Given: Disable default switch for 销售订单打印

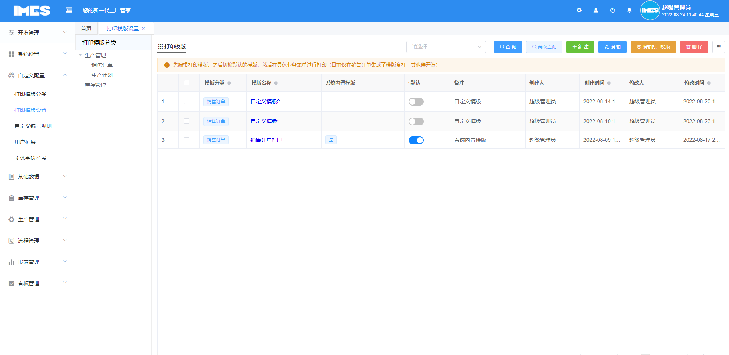Looking at the screenshot, I should click(416, 140).
